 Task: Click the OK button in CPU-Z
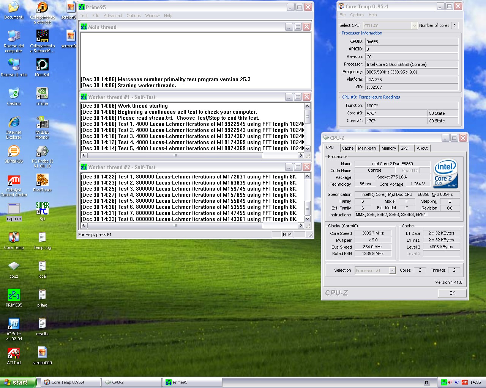[x=452, y=293]
